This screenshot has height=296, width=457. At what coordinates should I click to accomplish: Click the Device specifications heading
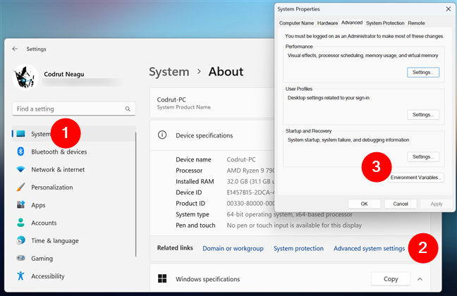tap(204, 135)
